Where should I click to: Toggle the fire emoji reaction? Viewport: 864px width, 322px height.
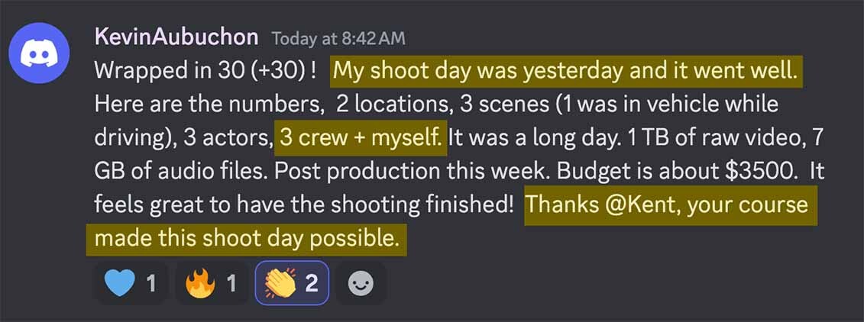208,283
